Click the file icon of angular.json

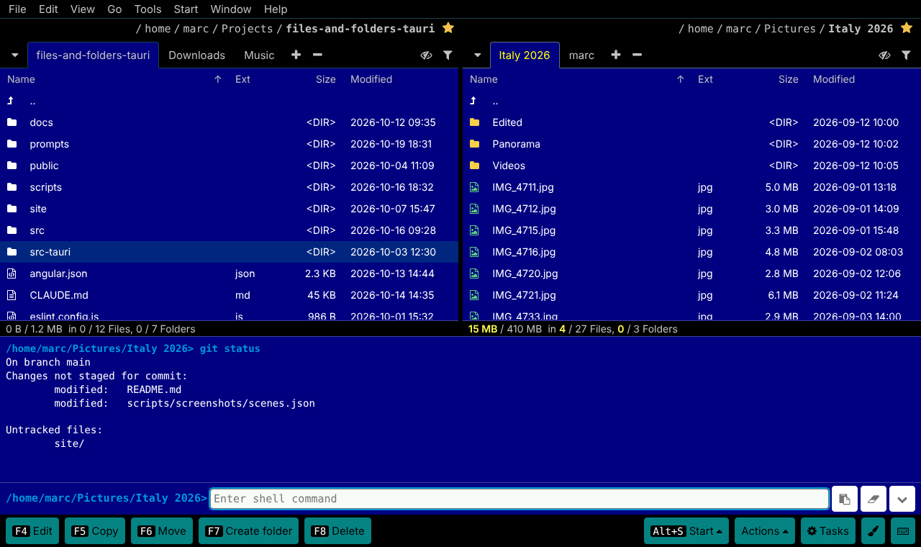pyautogui.click(x=12, y=273)
